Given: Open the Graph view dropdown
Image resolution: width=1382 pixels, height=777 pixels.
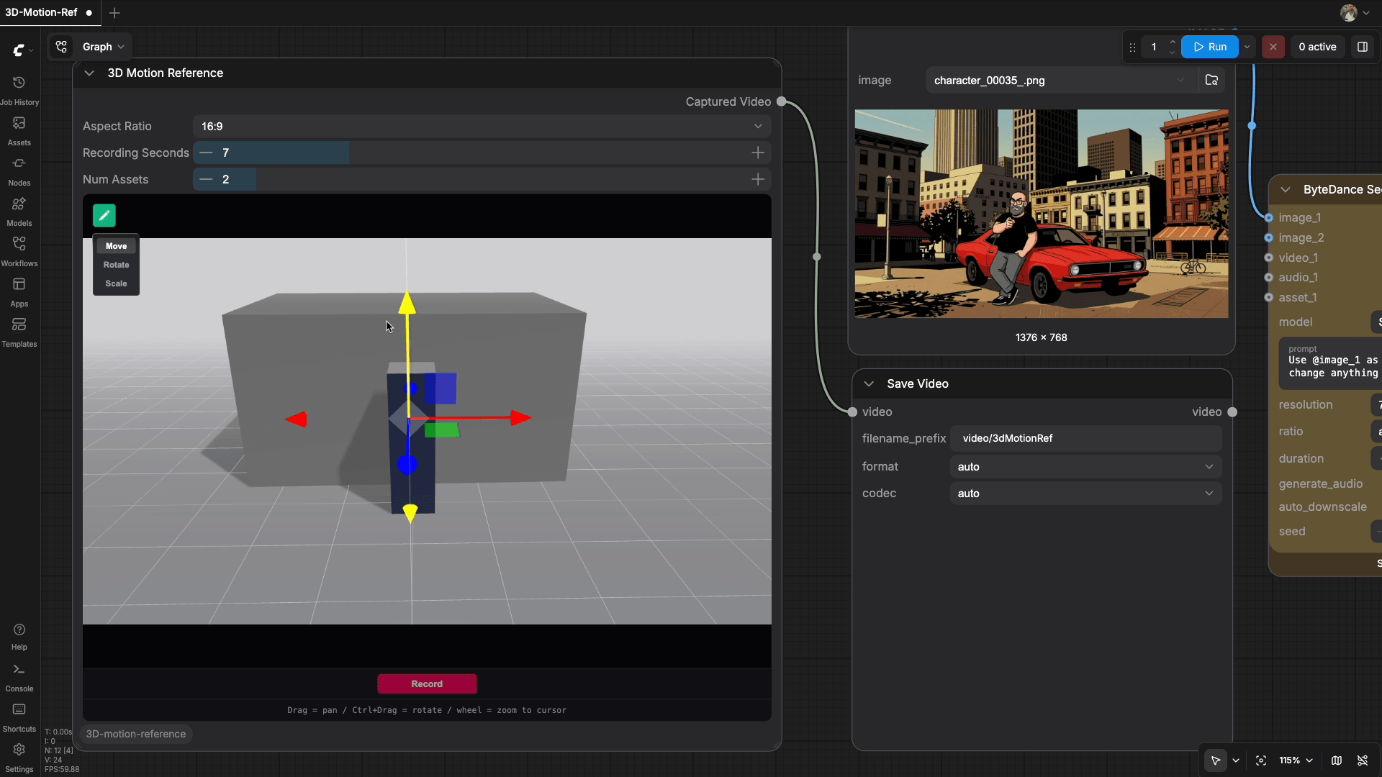Looking at the screenshot, I should click(104, 47).
